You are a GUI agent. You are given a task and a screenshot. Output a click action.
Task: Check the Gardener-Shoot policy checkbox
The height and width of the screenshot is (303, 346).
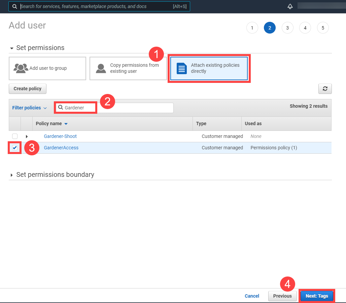pos(15,136)
